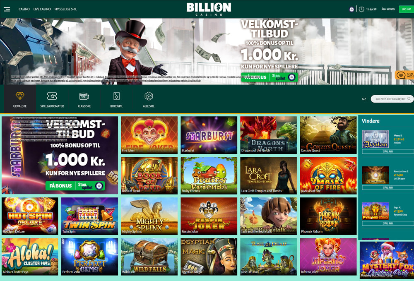Click the clock icon in the header
The width and height of the screenshot is (414, 281).
click(x=361, y=9)
